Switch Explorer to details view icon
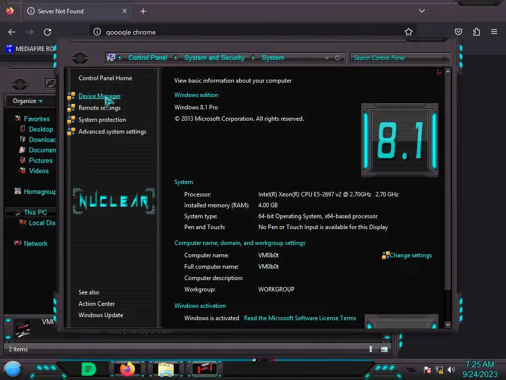The height and width of the screenshot is (380, 506). [x=371, y=349]
